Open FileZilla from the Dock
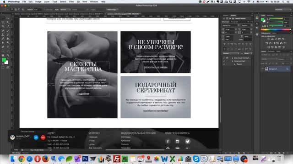 [x=117, y=159]
